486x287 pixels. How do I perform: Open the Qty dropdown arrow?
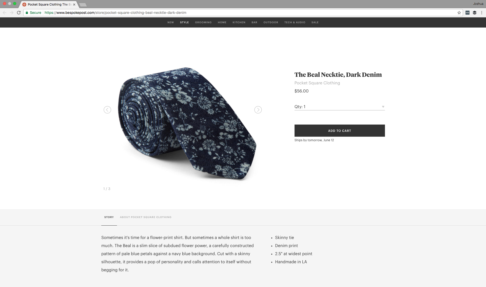383,107
